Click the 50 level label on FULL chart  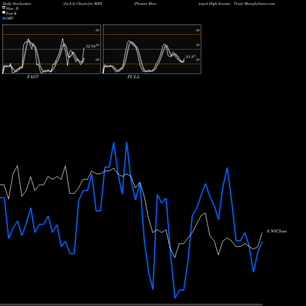pyautogui.click(x=198, y=45)
